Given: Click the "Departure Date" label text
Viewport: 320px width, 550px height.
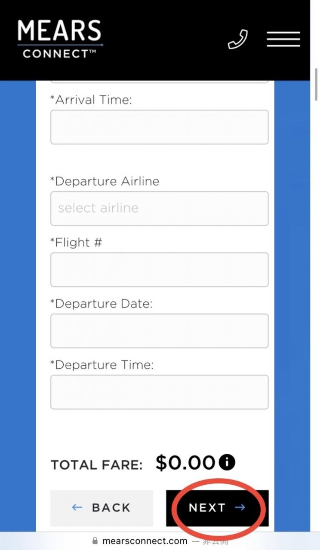Looking at the screenshot, I should 102,304.
